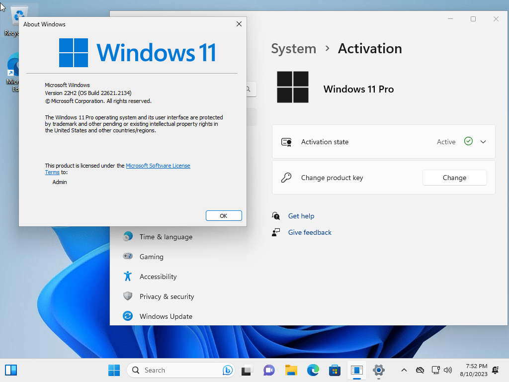509x382 pixels.
Task: Click the Windows 11 Pro logo in Activation
Action: point(292,87)
